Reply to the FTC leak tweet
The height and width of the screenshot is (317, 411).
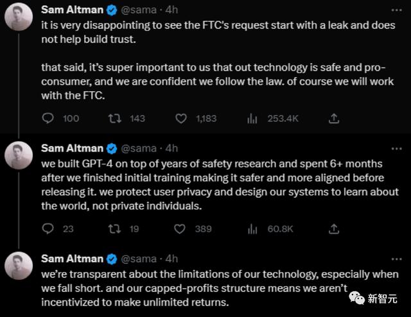pyautogui.click(x=48, y=118)
